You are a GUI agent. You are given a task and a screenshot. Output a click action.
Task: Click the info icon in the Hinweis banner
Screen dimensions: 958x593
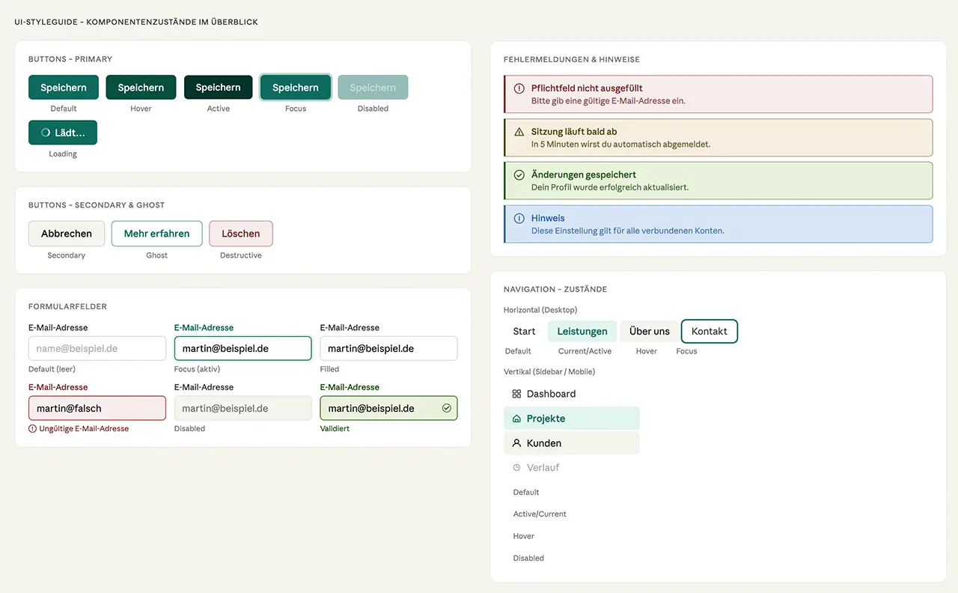(519, 218)
